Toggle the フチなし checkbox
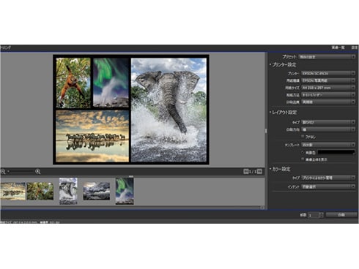Image resolution: width=359 pixels, height=269 pixels. pyautogui.click(x=303, y=137)
